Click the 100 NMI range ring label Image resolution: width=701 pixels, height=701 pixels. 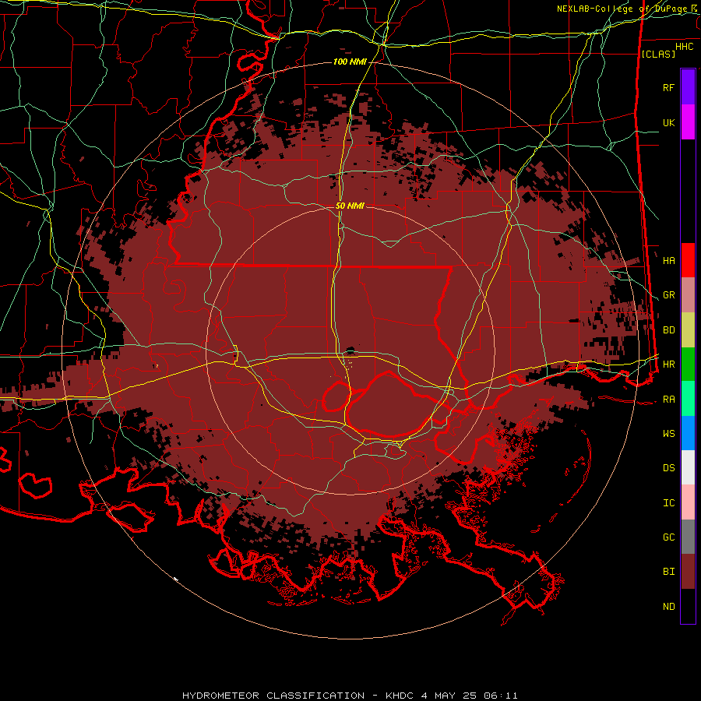tap(350, 62)
